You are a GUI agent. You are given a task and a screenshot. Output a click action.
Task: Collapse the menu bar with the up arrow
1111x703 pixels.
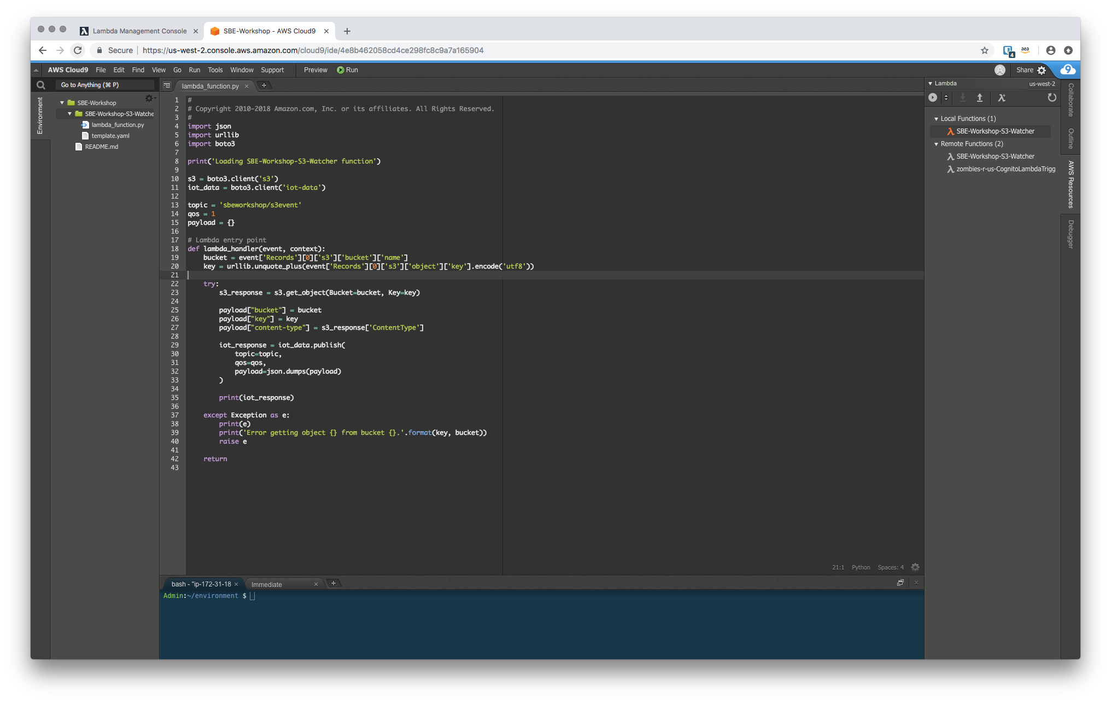pos(36,70)
